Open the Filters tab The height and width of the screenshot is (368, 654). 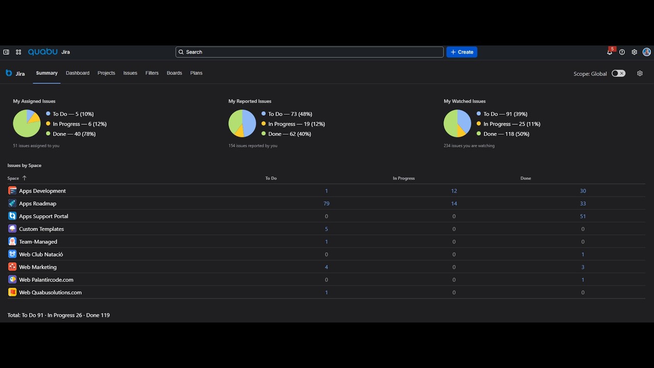[x=152, y=73]
